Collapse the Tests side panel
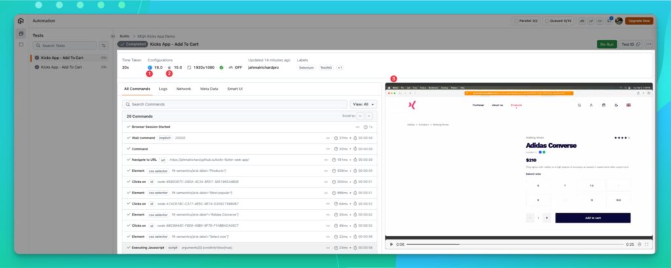 pos(113,36)
